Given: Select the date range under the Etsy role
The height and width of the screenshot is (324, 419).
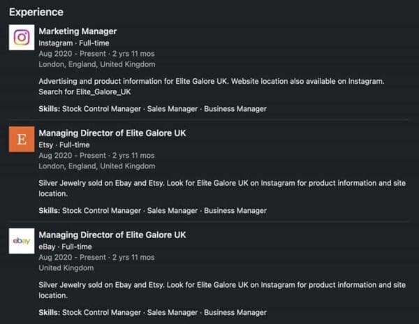Looking at the screenshot, I should 96,155.
